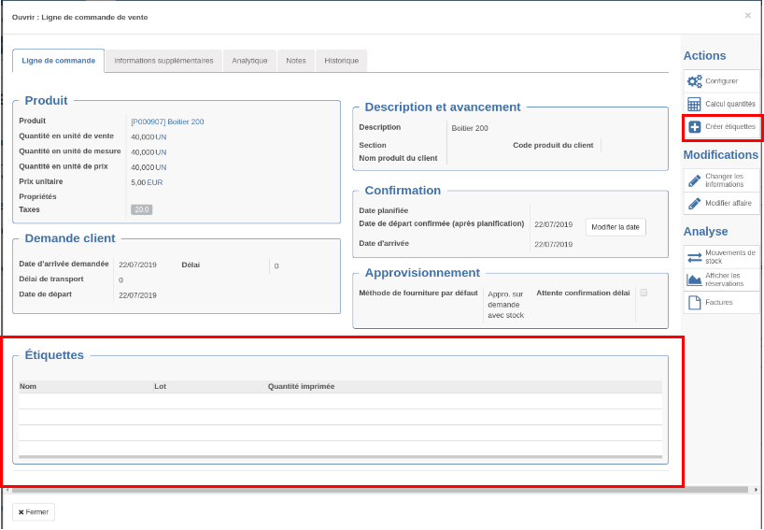Click the Fermer button
The height and width of the screenshot is (530, 764).
[x=34, y=512]
